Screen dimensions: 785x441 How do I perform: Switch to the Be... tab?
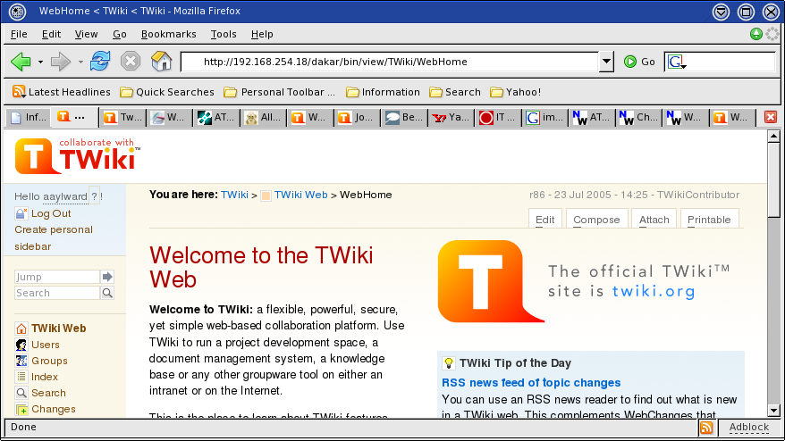(x=404, y=118)
